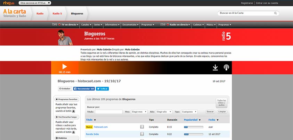Click the search magnifier icon
Image resolution: width=293 pixels, height=140 pixels.
click(276, 13)
